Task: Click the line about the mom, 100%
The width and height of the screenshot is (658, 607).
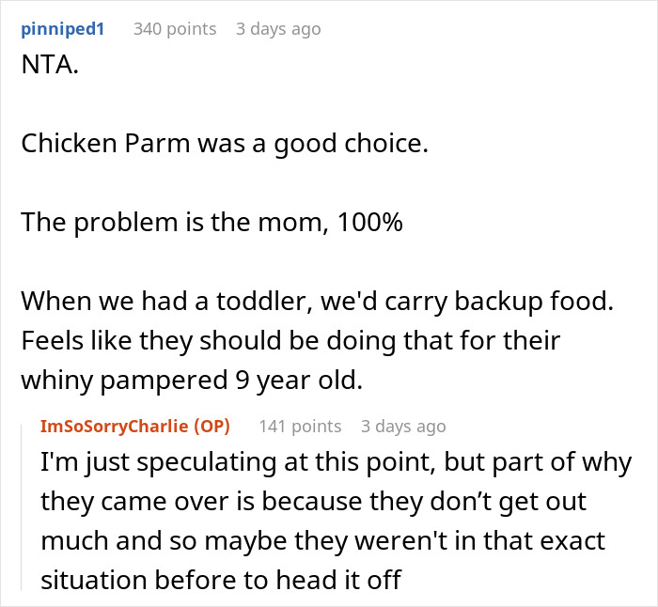Action: pyautogui.click(x=211, y=223)
